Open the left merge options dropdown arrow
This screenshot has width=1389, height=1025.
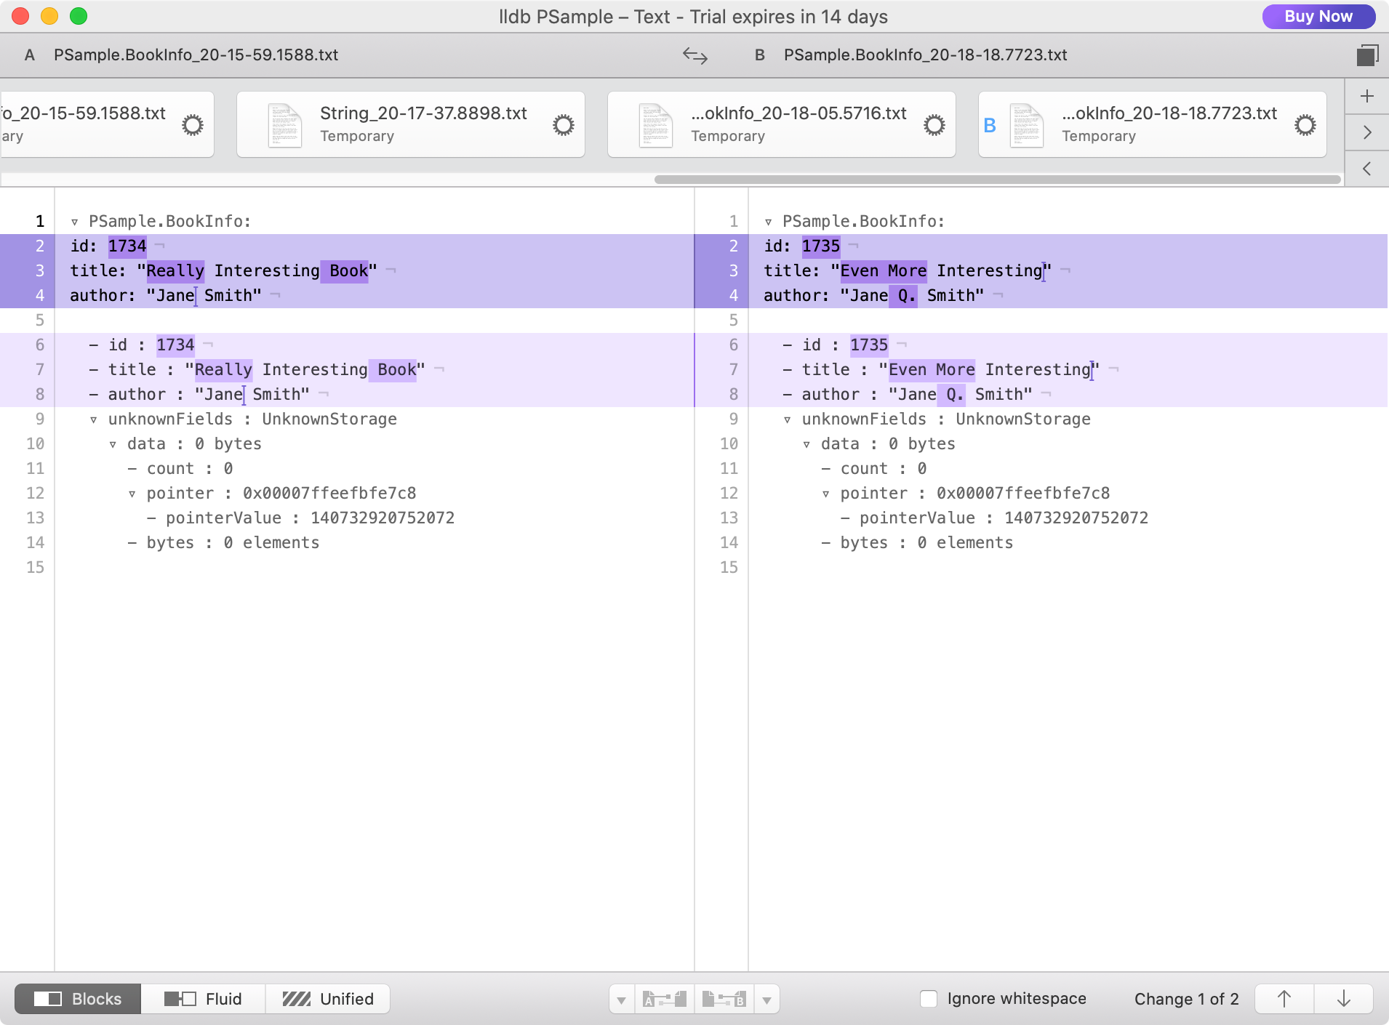(x=621, y=1000)
